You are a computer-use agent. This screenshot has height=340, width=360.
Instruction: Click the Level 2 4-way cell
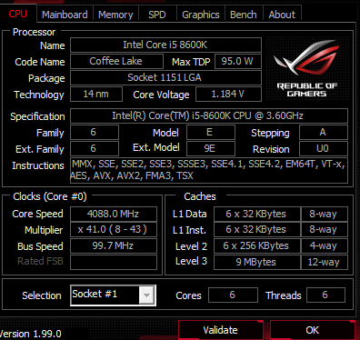tap(325, 245)
